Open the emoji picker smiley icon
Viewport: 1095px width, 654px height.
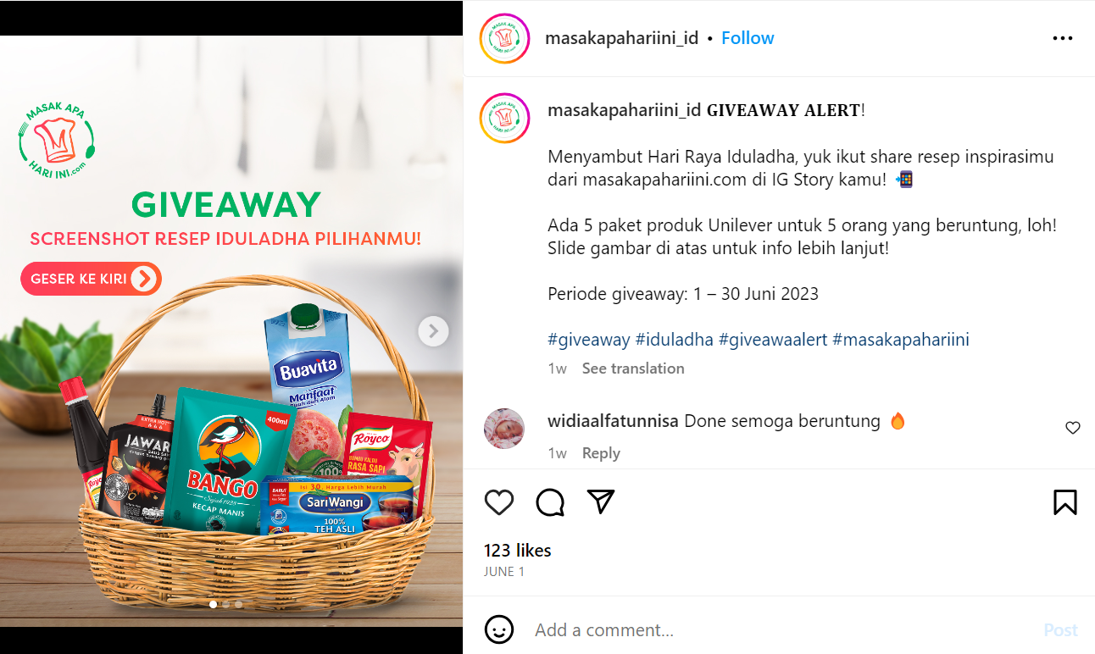[499, 629]
